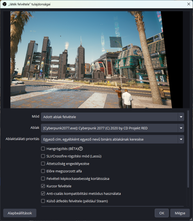This screenshot has height=221, width=193.
Task: Click the OBS logo in title bar
Action: pos(4,4)
